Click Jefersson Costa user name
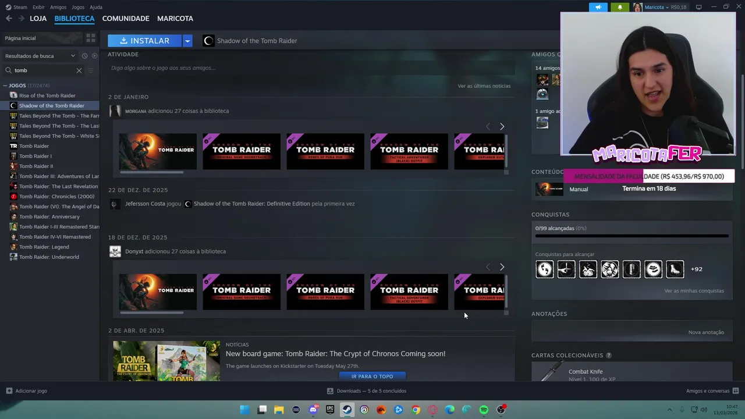This screenshot has width=745, height=419. click(145, 204)
